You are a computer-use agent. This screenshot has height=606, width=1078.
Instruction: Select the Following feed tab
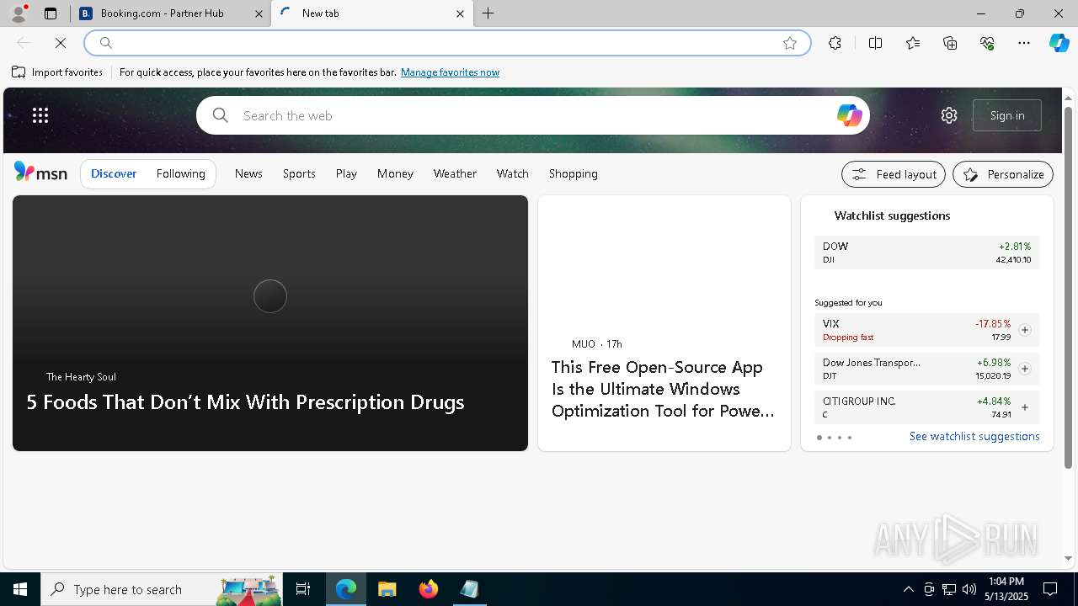click(x=180, y=173)
